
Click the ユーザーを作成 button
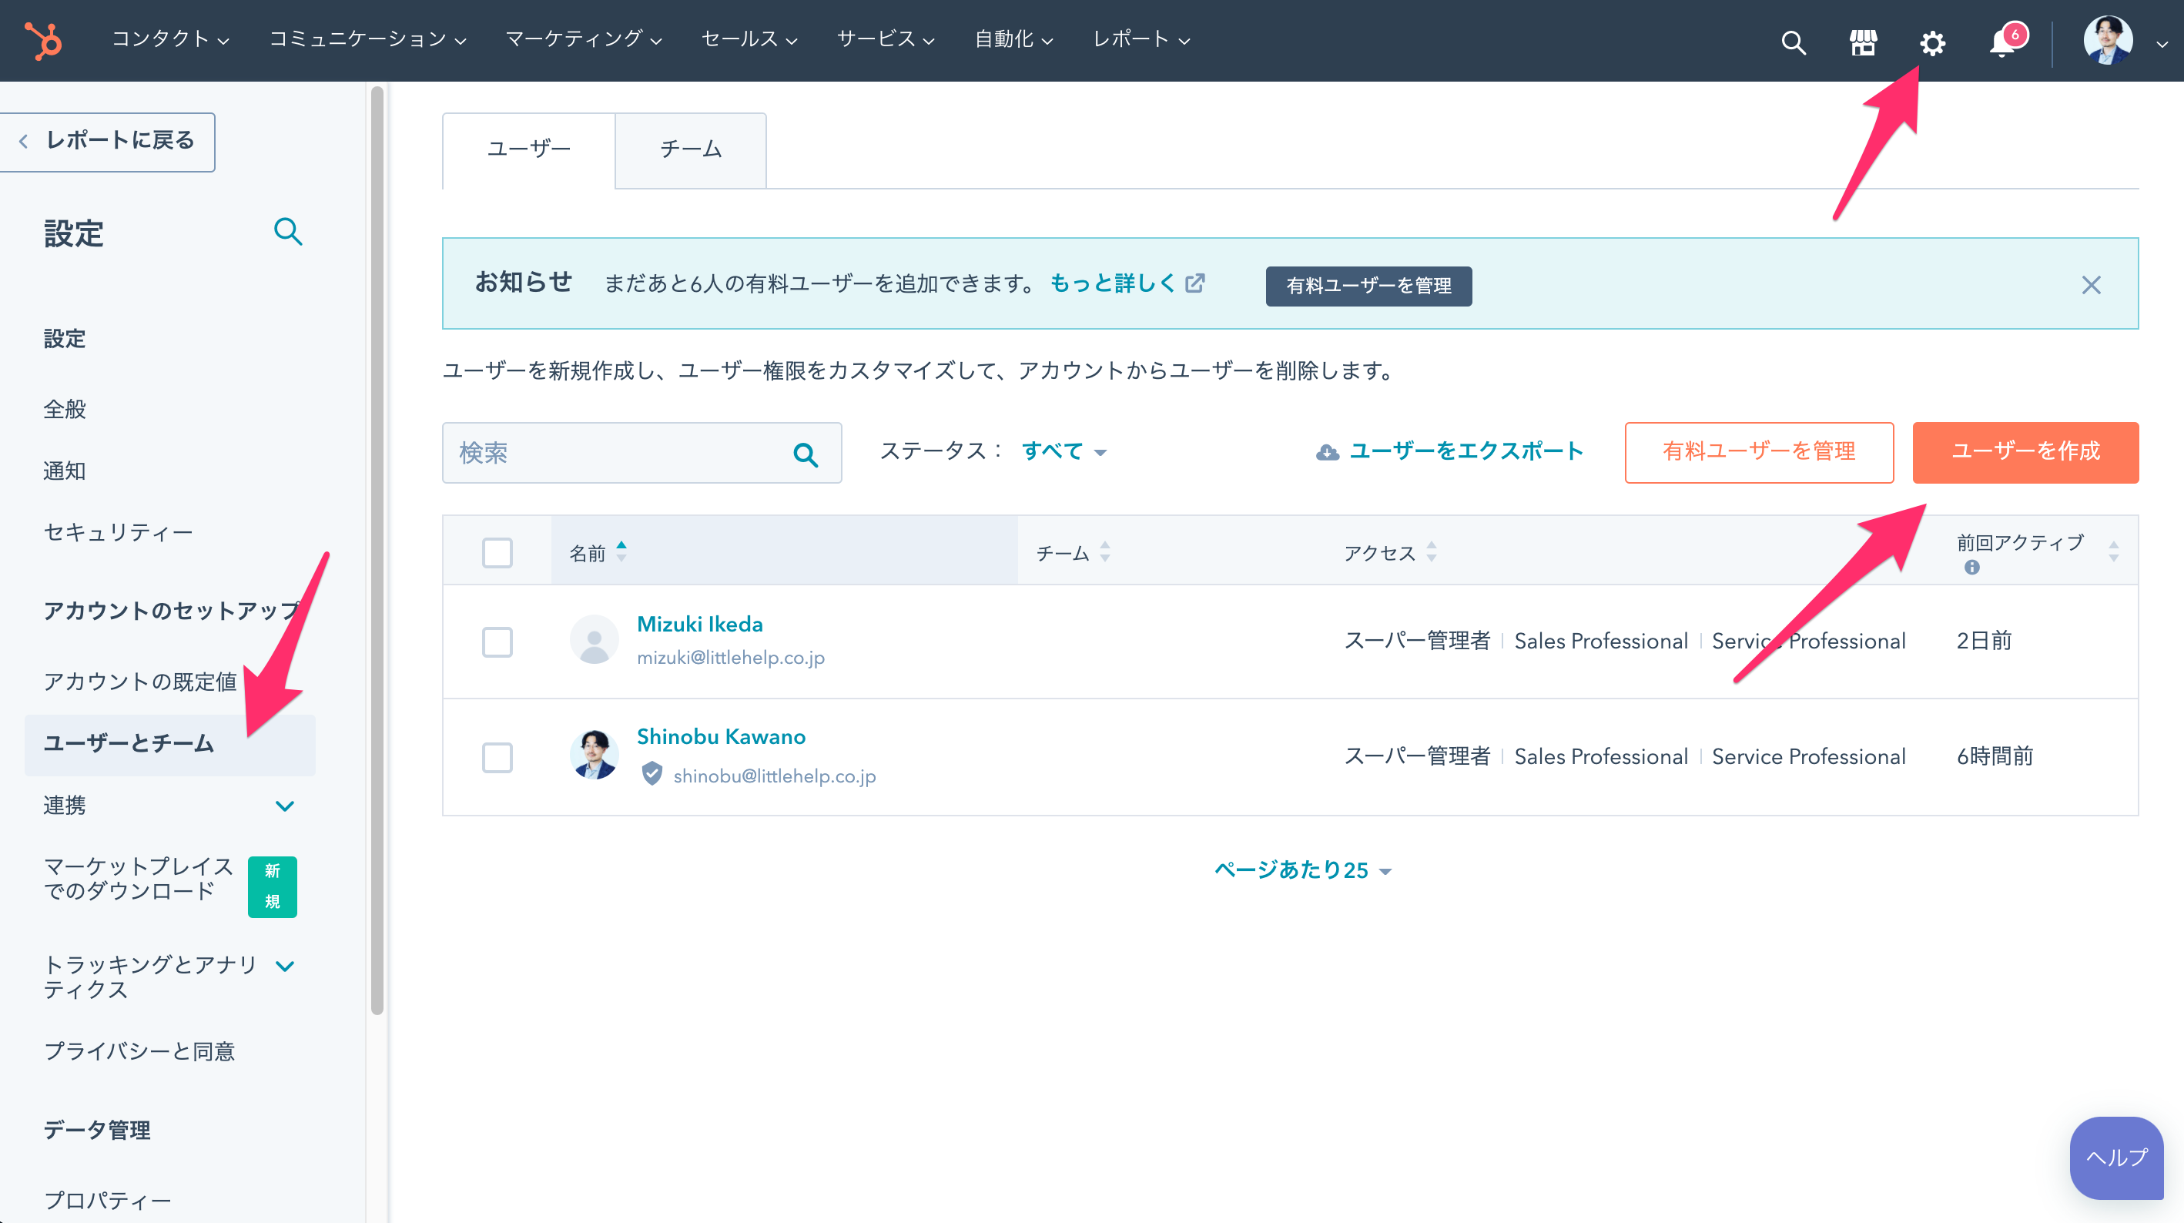tap(2025, 452)
